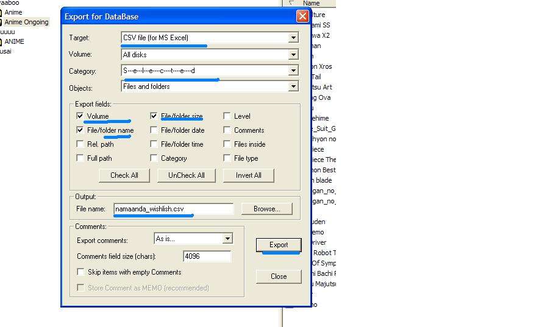This screenshot has width=542, height=327.
Task: Select the All disks volume combo box
Action: (x=210, y=55)
